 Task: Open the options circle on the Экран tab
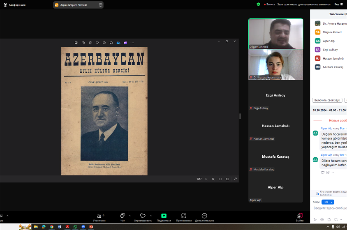[100, 5]
